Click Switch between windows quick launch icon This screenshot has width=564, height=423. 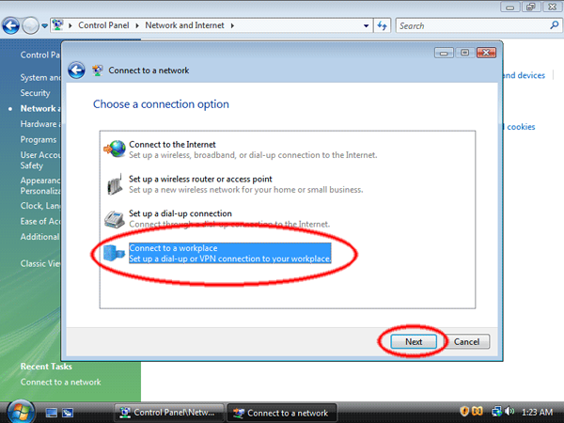pos(68,413)
